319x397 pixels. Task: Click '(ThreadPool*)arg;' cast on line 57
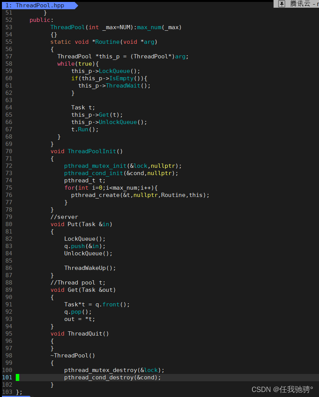pyautogui.click(x=159, y=56)
